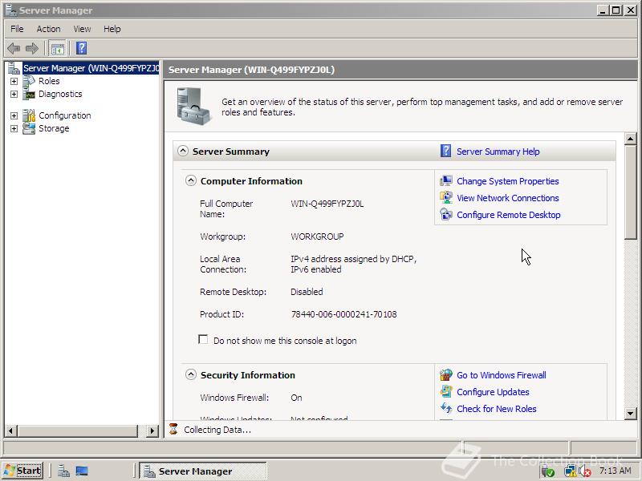Image resolution: width=642 pixels, height=481 pixels.
Task: Click the WORKGROUP value text
Action: (317, 236)
